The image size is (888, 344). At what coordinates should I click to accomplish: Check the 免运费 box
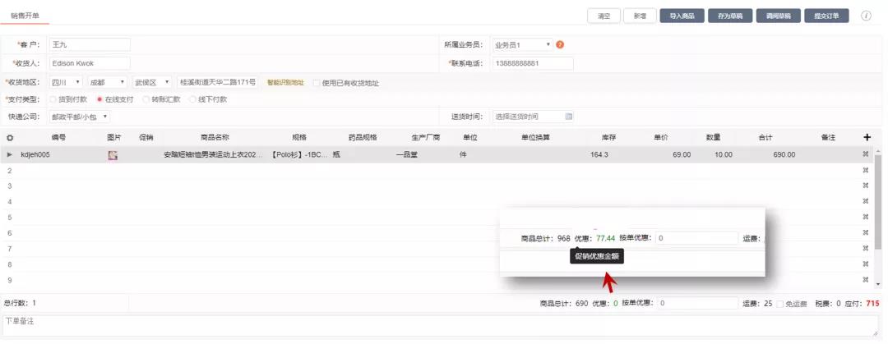[780, 304]
